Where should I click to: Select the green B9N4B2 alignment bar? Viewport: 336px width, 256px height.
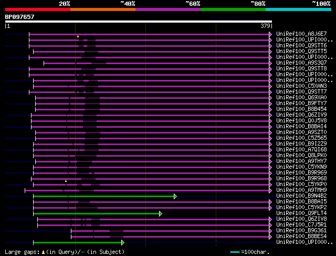point(104,197)
